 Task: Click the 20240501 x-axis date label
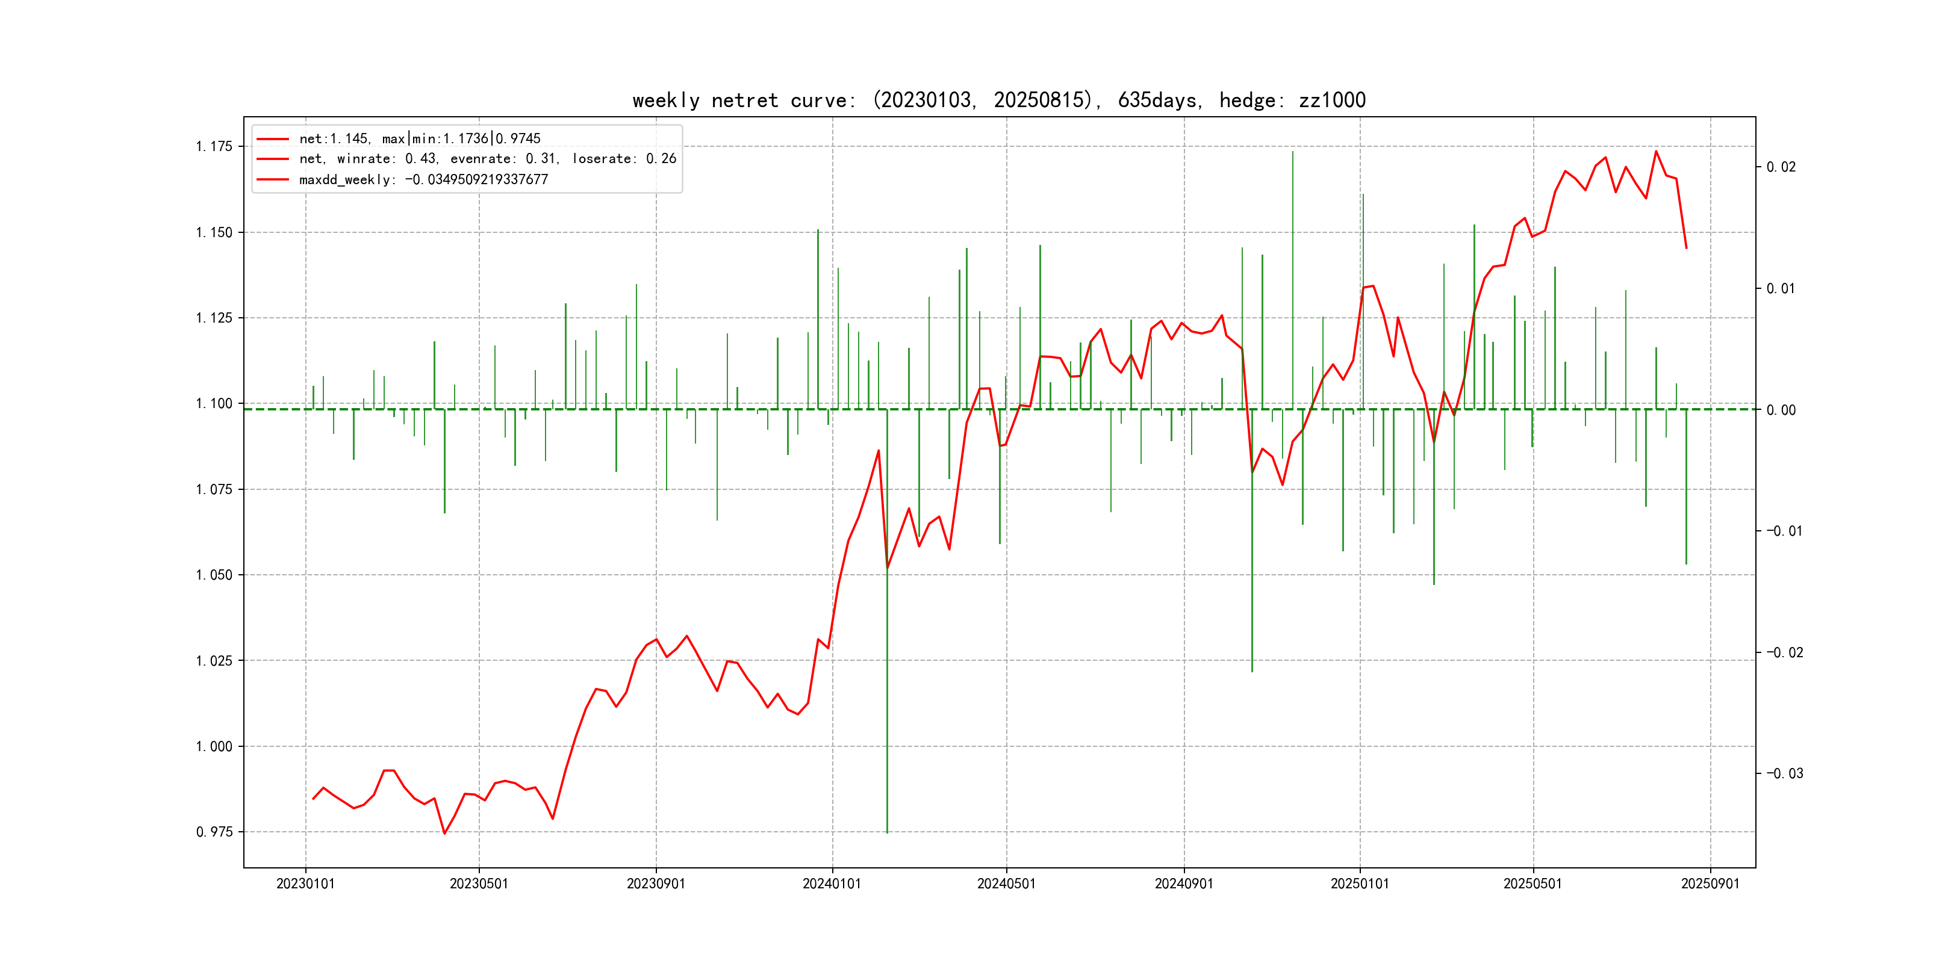point(1006,884)
